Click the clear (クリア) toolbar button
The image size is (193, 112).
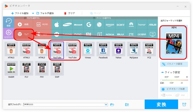pyautogui.click(x=69, y=13)
